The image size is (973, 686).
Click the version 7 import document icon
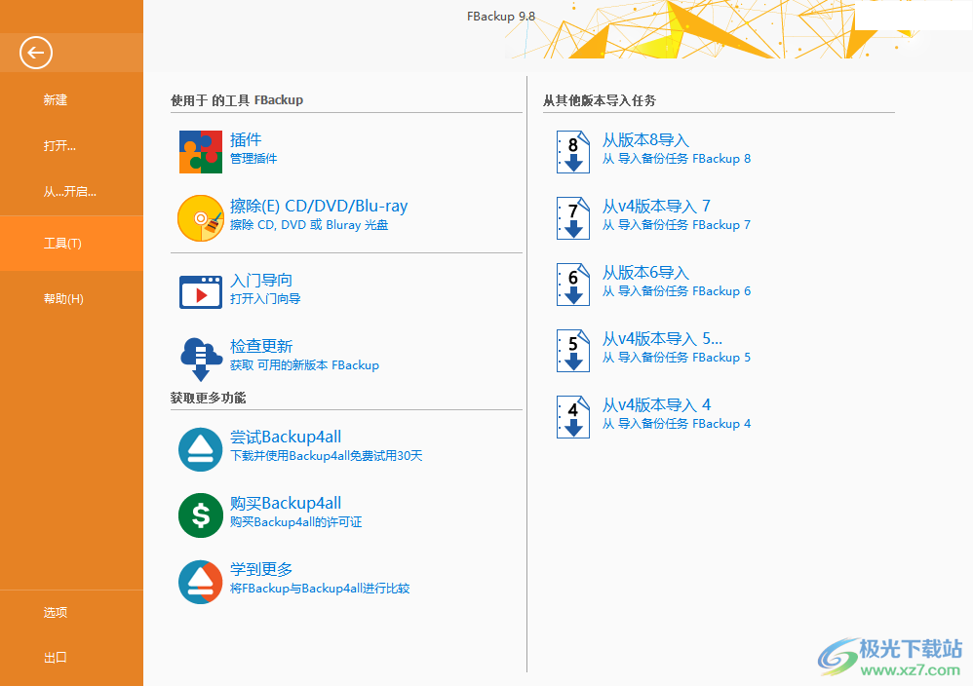572,217
